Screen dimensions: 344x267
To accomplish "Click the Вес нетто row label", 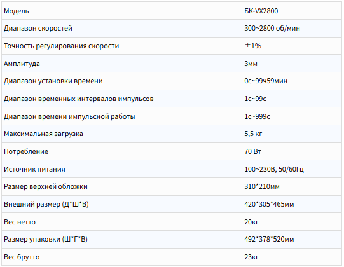I will pyautogui.click(x=20, y=222).
